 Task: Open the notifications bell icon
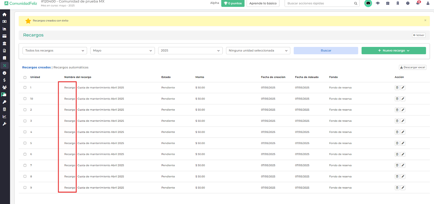(418, 3)
